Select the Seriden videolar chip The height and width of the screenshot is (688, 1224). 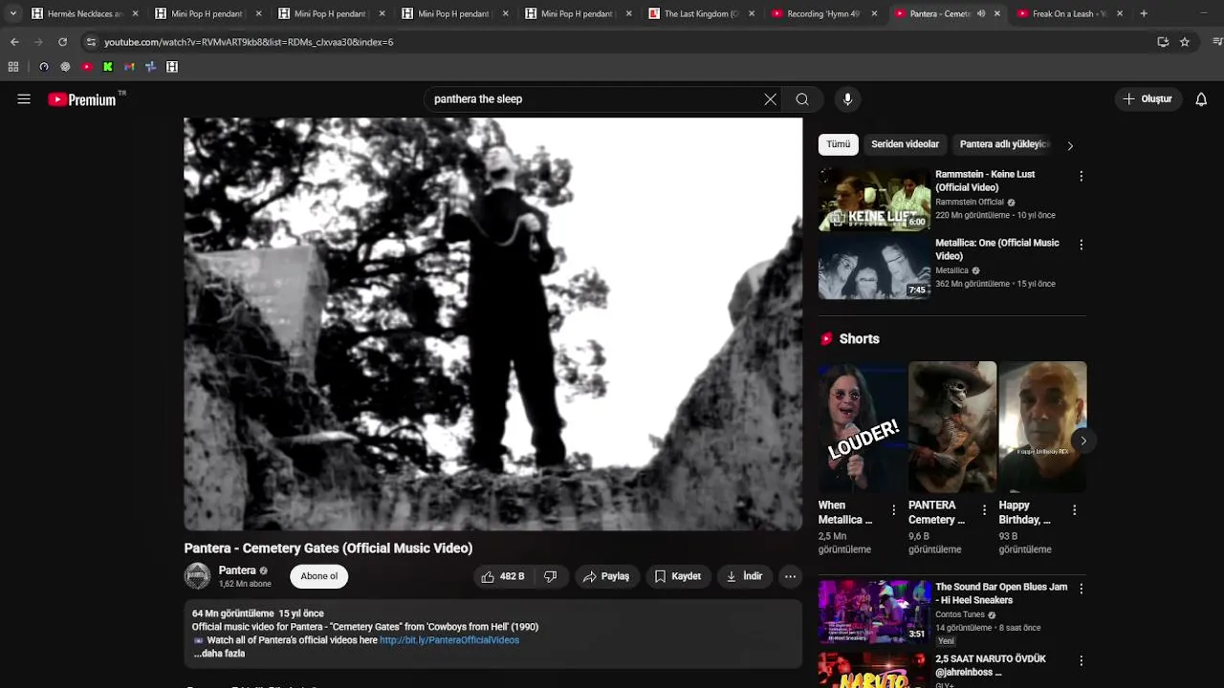click(x=905, y=144)
